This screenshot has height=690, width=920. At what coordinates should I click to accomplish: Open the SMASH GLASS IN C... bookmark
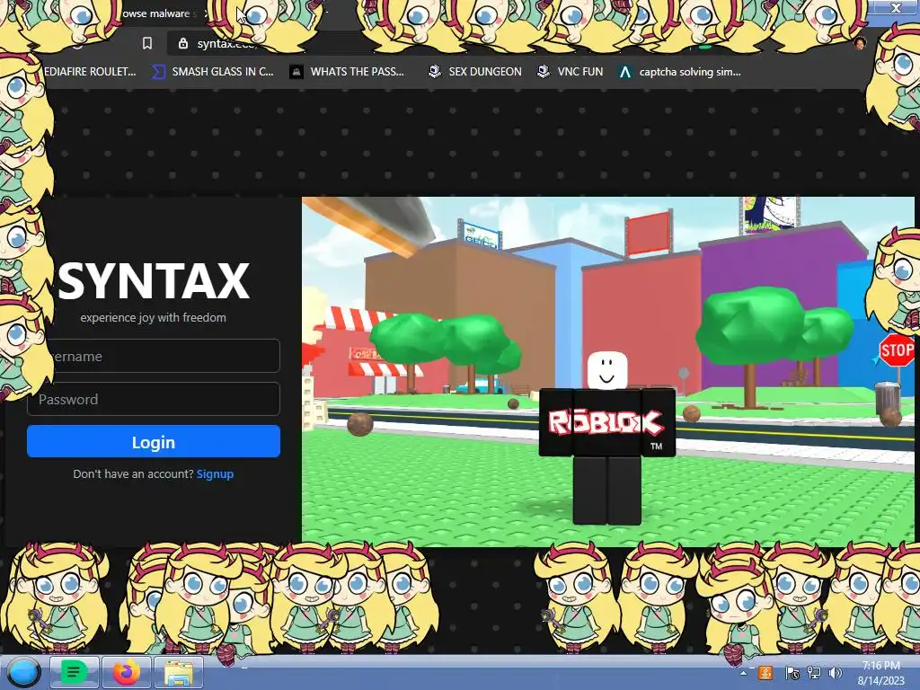212,72
